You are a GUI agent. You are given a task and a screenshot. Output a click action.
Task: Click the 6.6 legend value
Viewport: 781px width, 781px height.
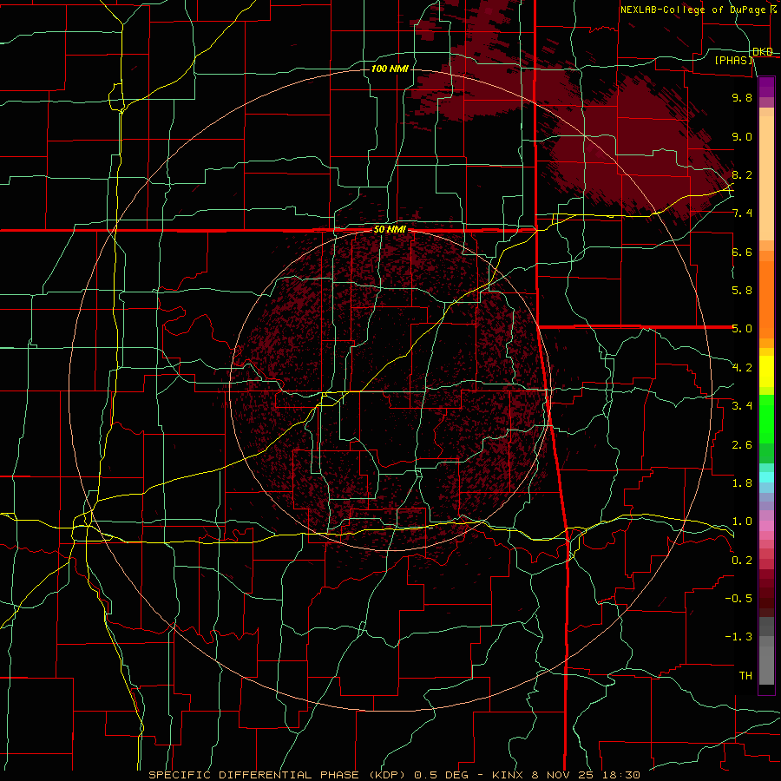(742, 252)
